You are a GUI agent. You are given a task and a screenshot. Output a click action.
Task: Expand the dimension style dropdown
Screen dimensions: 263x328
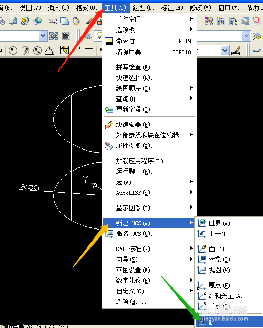[x=225, y=51]
